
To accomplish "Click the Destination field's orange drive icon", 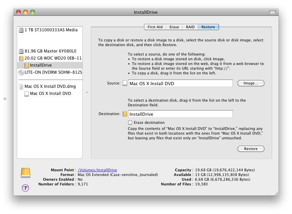I will coord(125,114).
